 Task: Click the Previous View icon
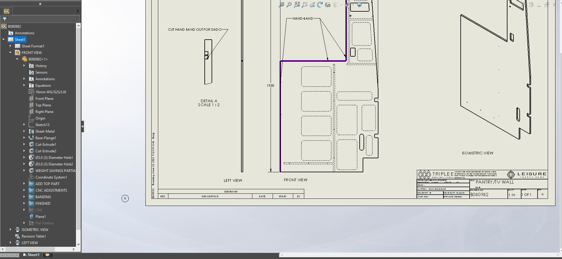(312, 5)
